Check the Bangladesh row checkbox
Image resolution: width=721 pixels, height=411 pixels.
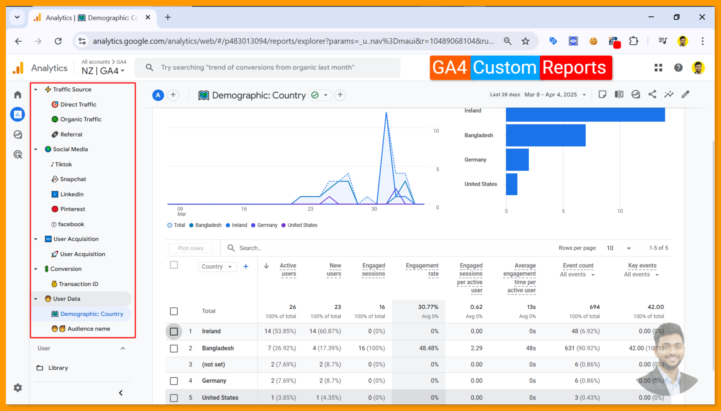(174, 348)
